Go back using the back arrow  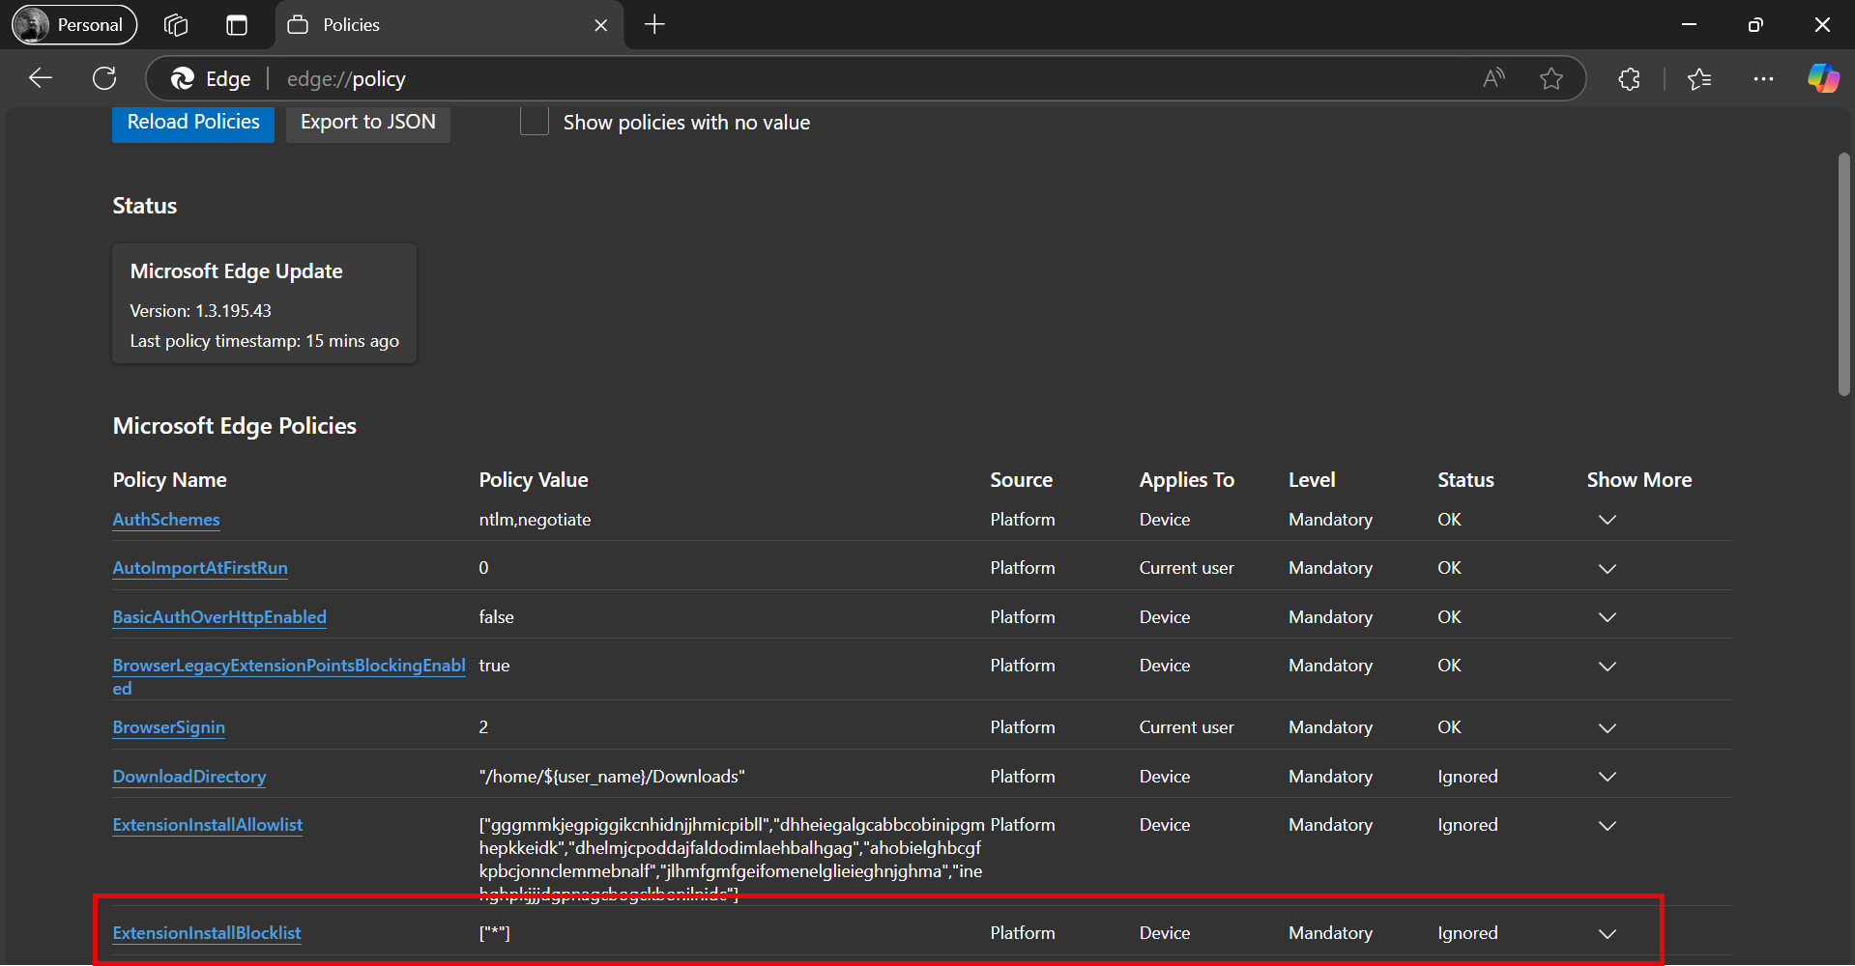point(41,78)
